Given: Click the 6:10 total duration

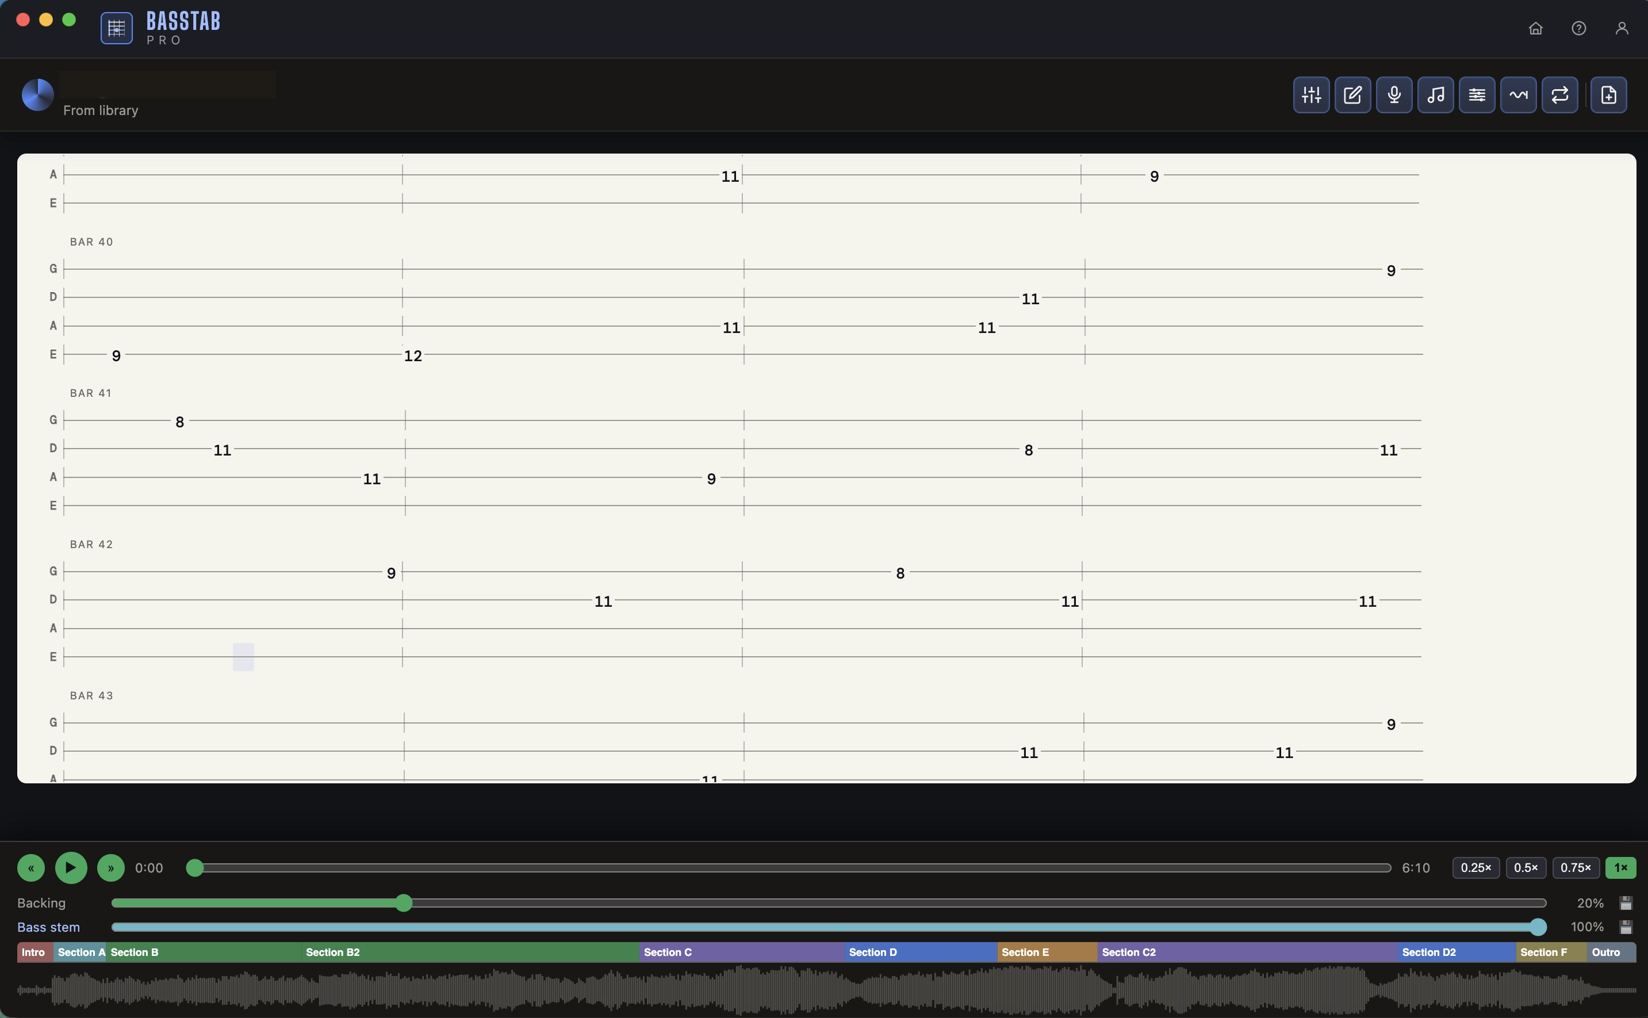Looking at the screenshot, I should 1416,868.
